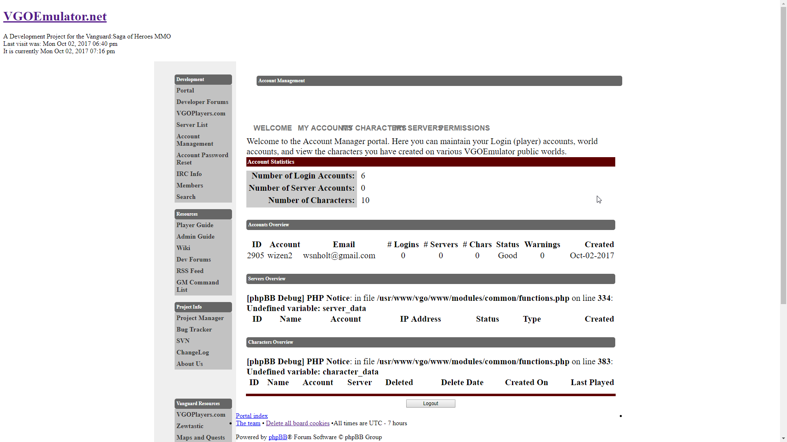Image resolution: width=787 pixels, height=442 pixels.
Task: Open Zewtastic under Vanguard Resources
Action: (190, 426)
